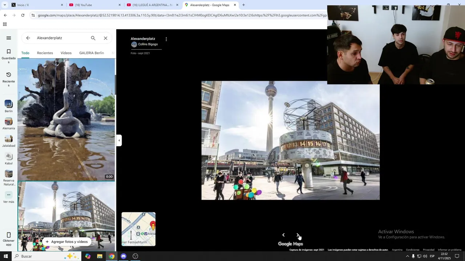Switch the ESP input language
The height and width of the screenshot is (261, 465).
[x=432, y=256]
